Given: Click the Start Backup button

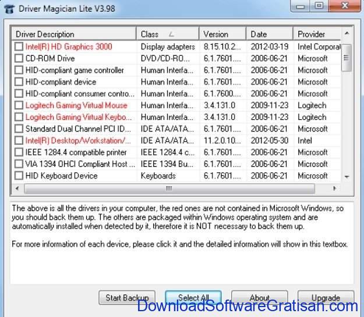Looking at the screenshot, I should pyautogui.click(x=127, y=298).
